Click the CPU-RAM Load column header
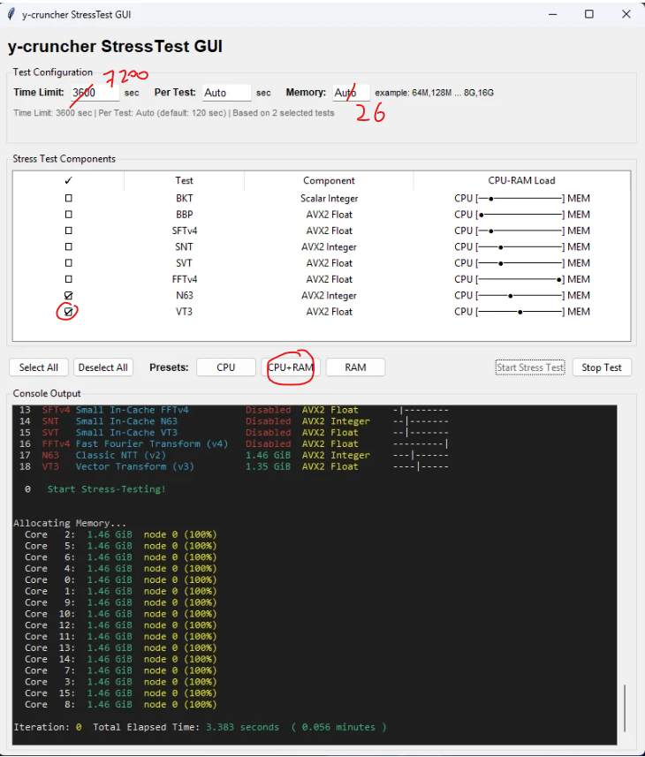Screen dimensions: 645x757 point(521,180)
